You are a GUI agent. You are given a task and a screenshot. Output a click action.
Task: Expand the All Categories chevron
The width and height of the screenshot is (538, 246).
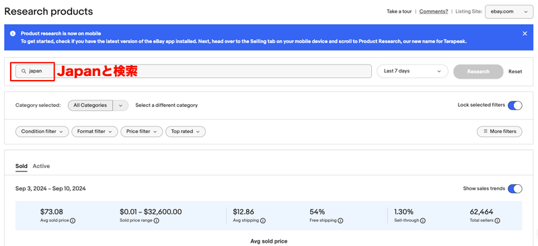tap(120, 106)
